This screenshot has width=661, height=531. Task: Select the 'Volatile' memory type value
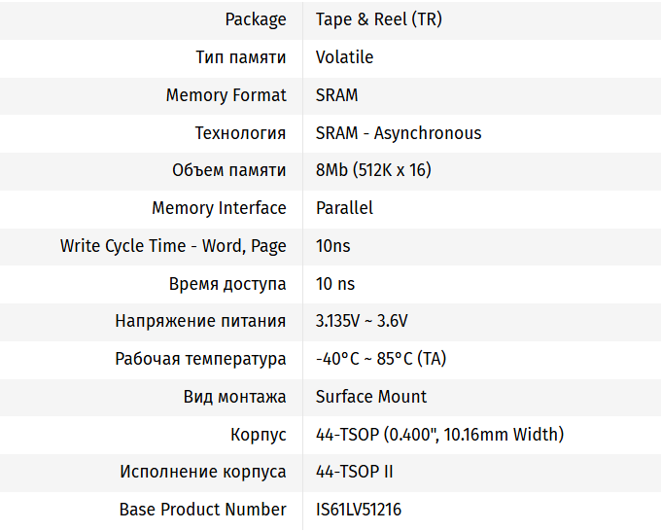click(x=344, y=57)
